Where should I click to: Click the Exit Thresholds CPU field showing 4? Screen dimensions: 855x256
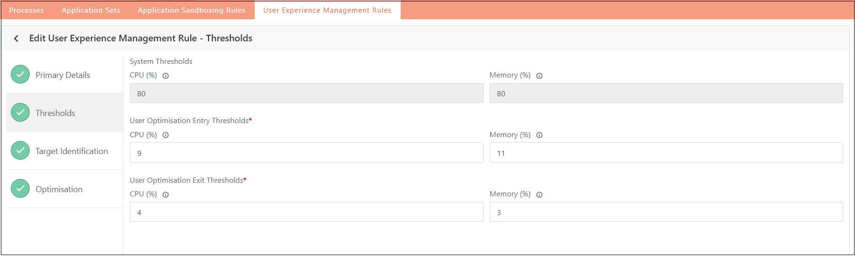[307, 212]
